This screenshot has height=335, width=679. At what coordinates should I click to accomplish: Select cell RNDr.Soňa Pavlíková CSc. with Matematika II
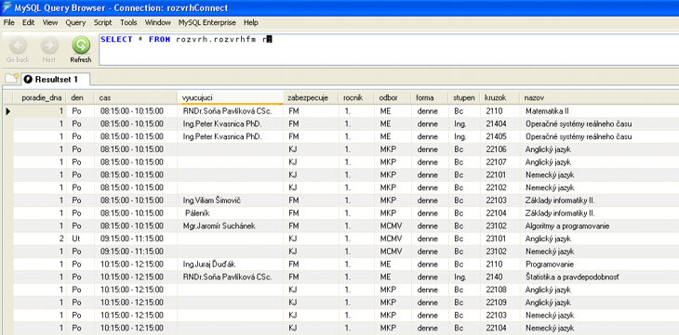tap(230, 111)
